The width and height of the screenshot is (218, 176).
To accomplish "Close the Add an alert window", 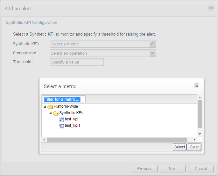I will (211, 8).
